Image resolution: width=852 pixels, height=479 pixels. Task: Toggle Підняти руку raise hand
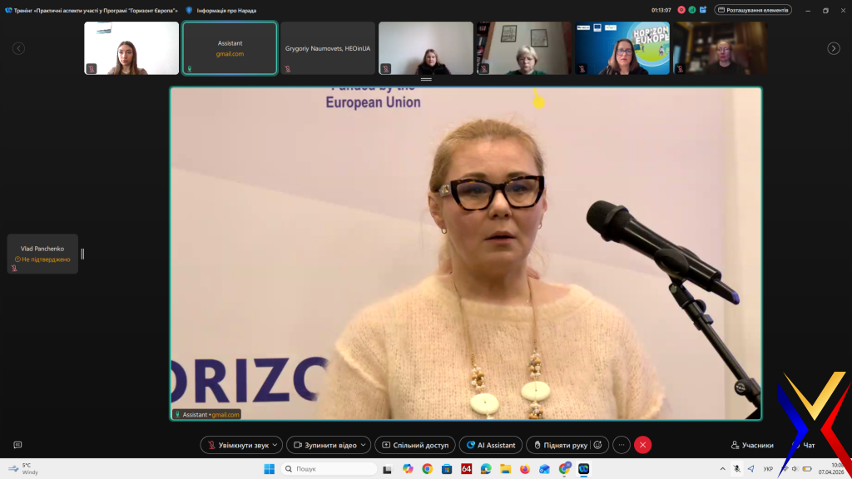(x=557, y=445)
